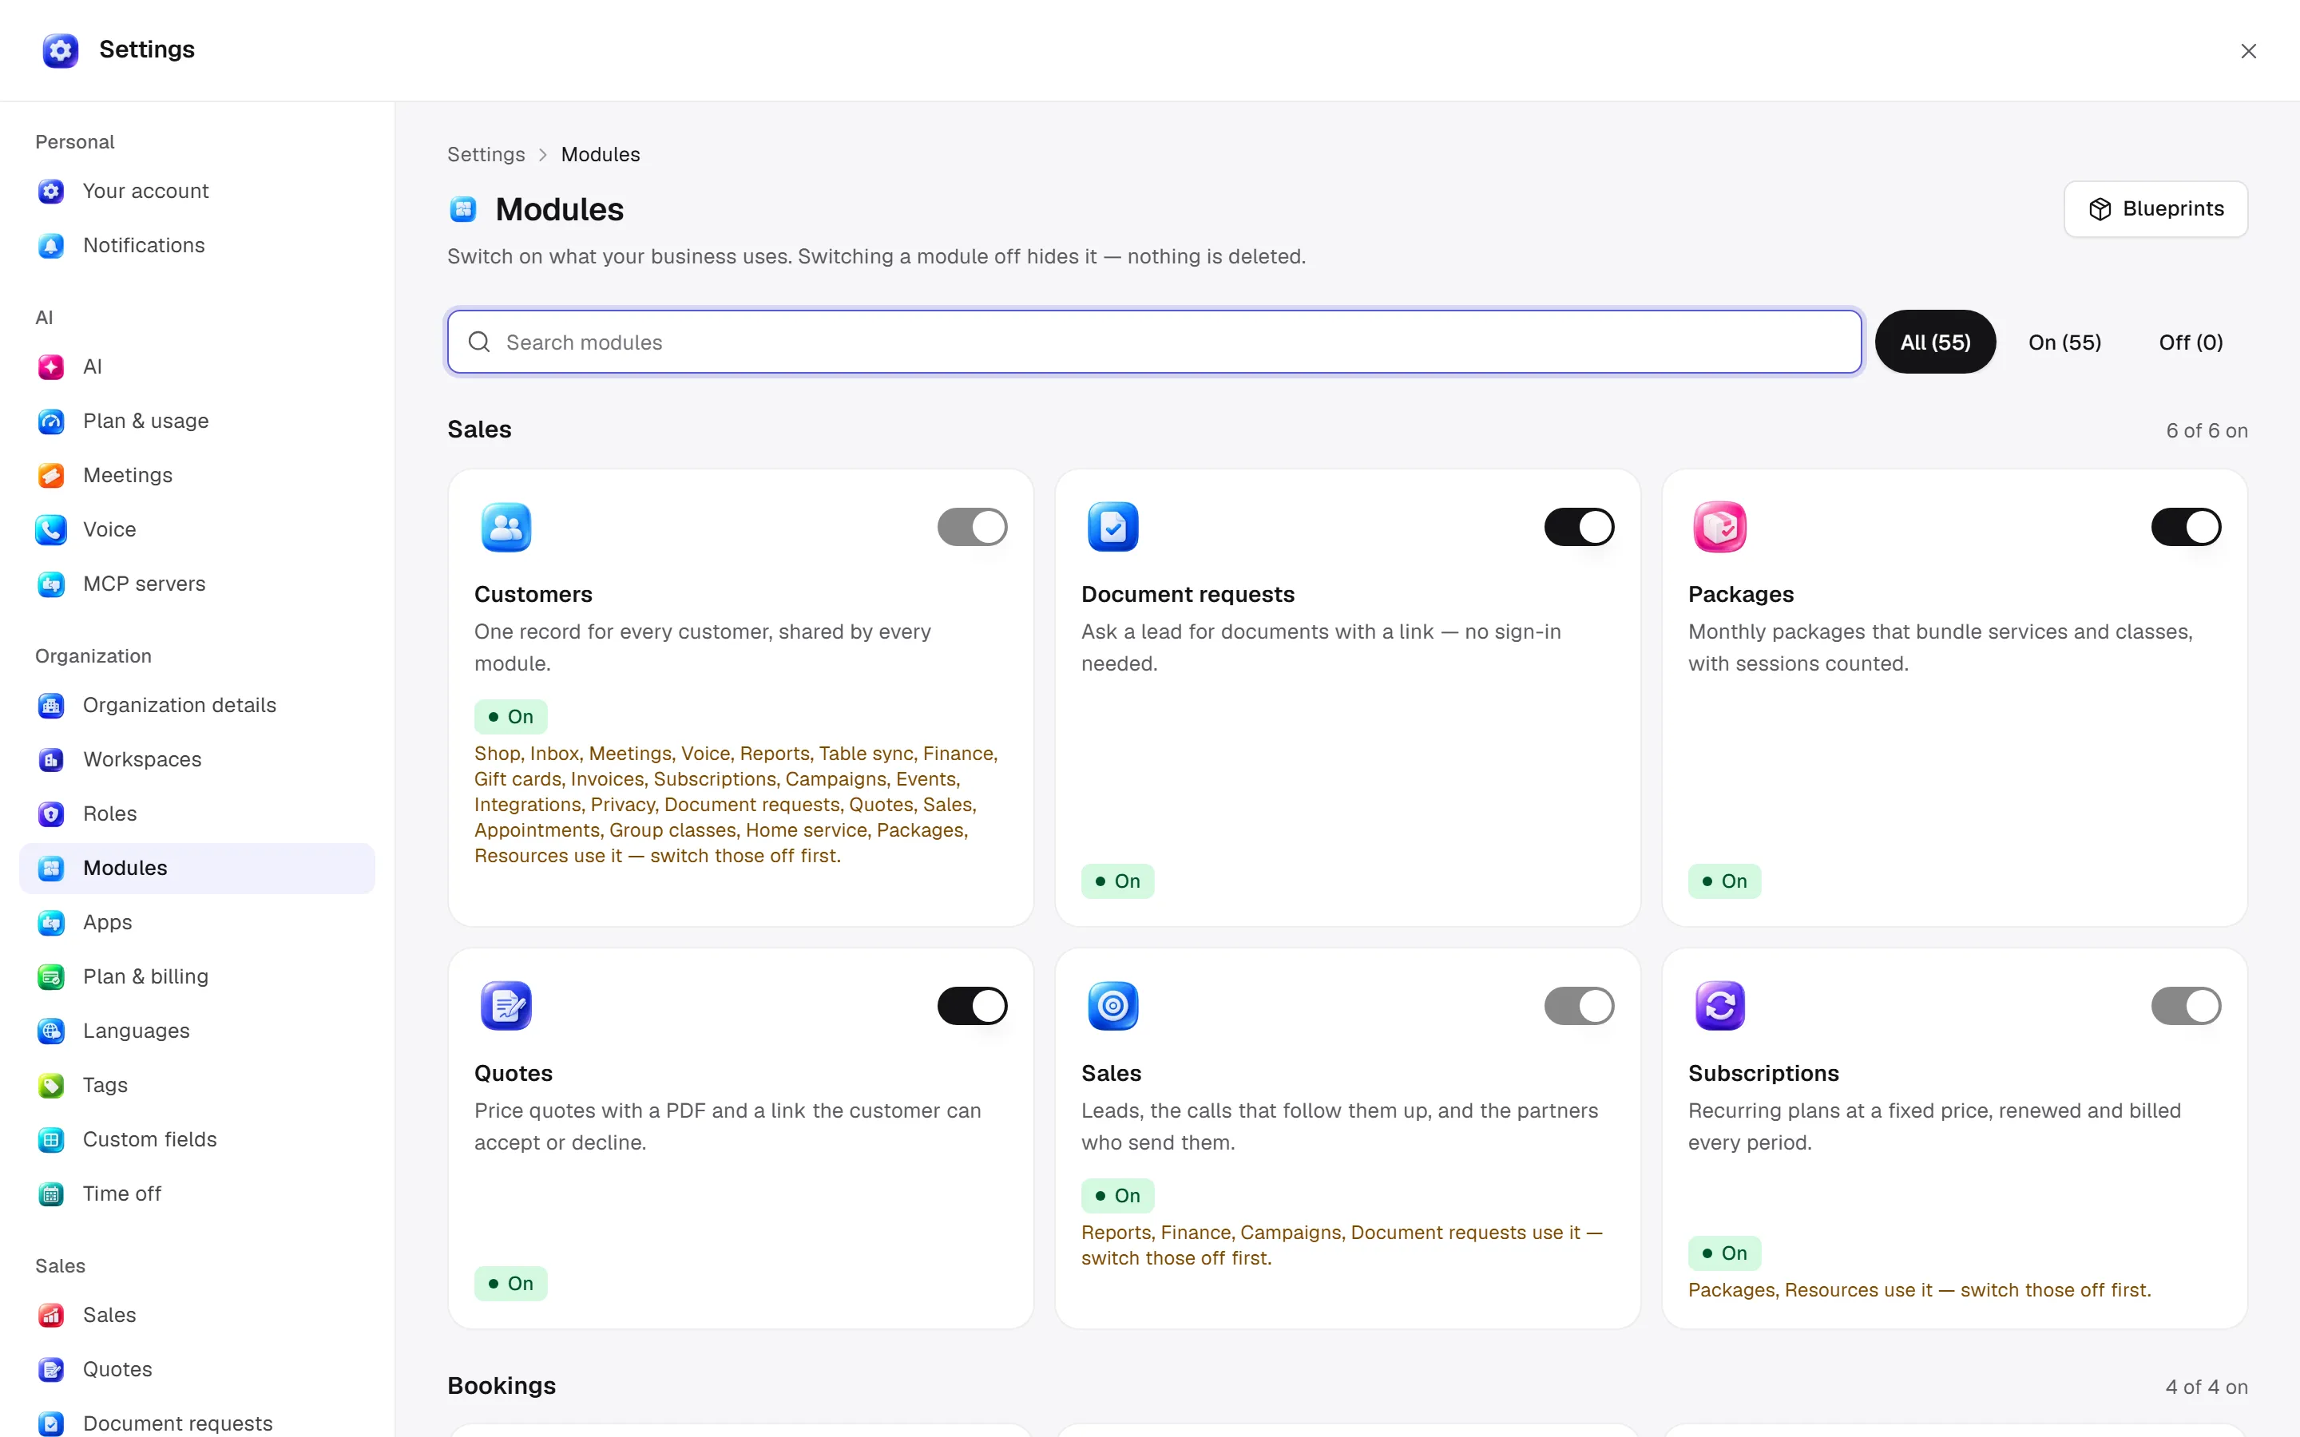Screen dimensions: 2300x1437
Task: Click the '4 of 4 on' count
Action: click(2207, 1387)
